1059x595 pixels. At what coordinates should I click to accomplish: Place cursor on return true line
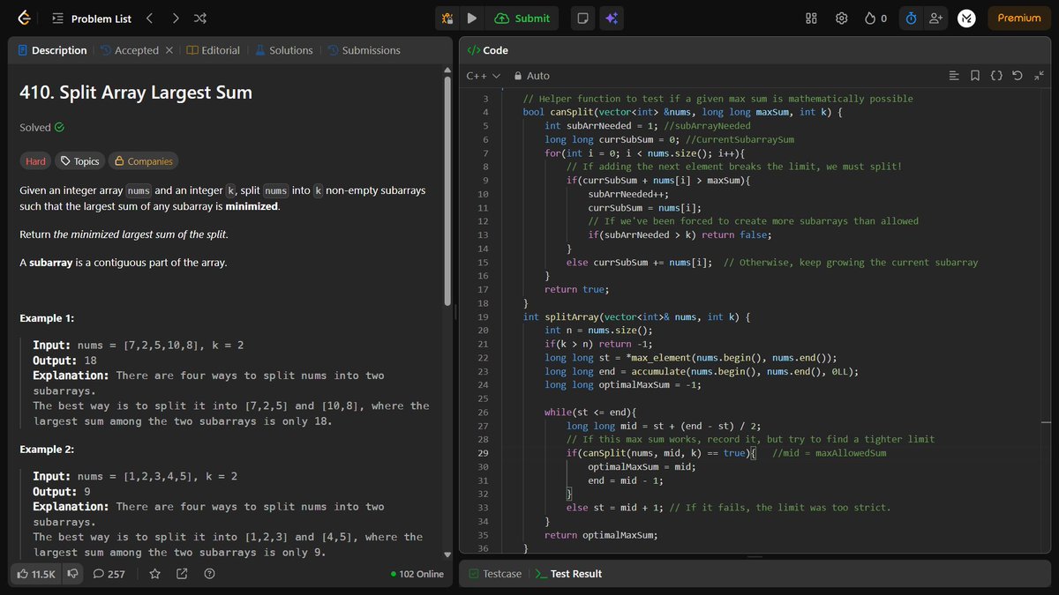point(576,289)
